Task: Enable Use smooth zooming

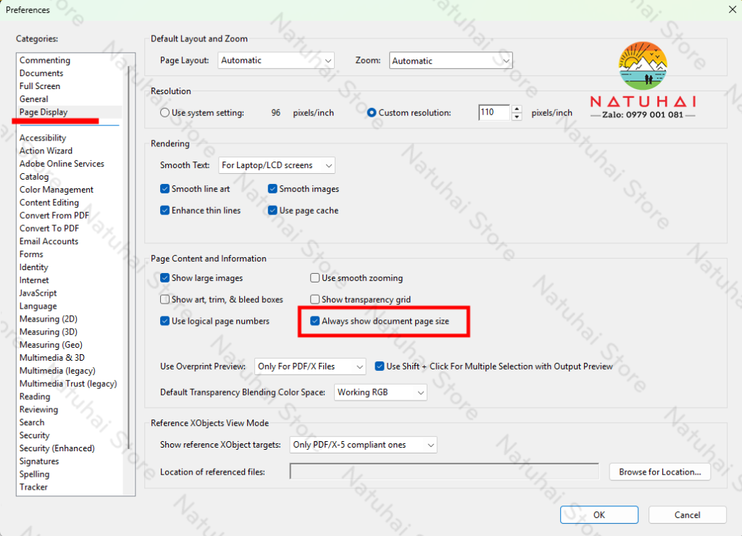Action: tap(314, 277)
